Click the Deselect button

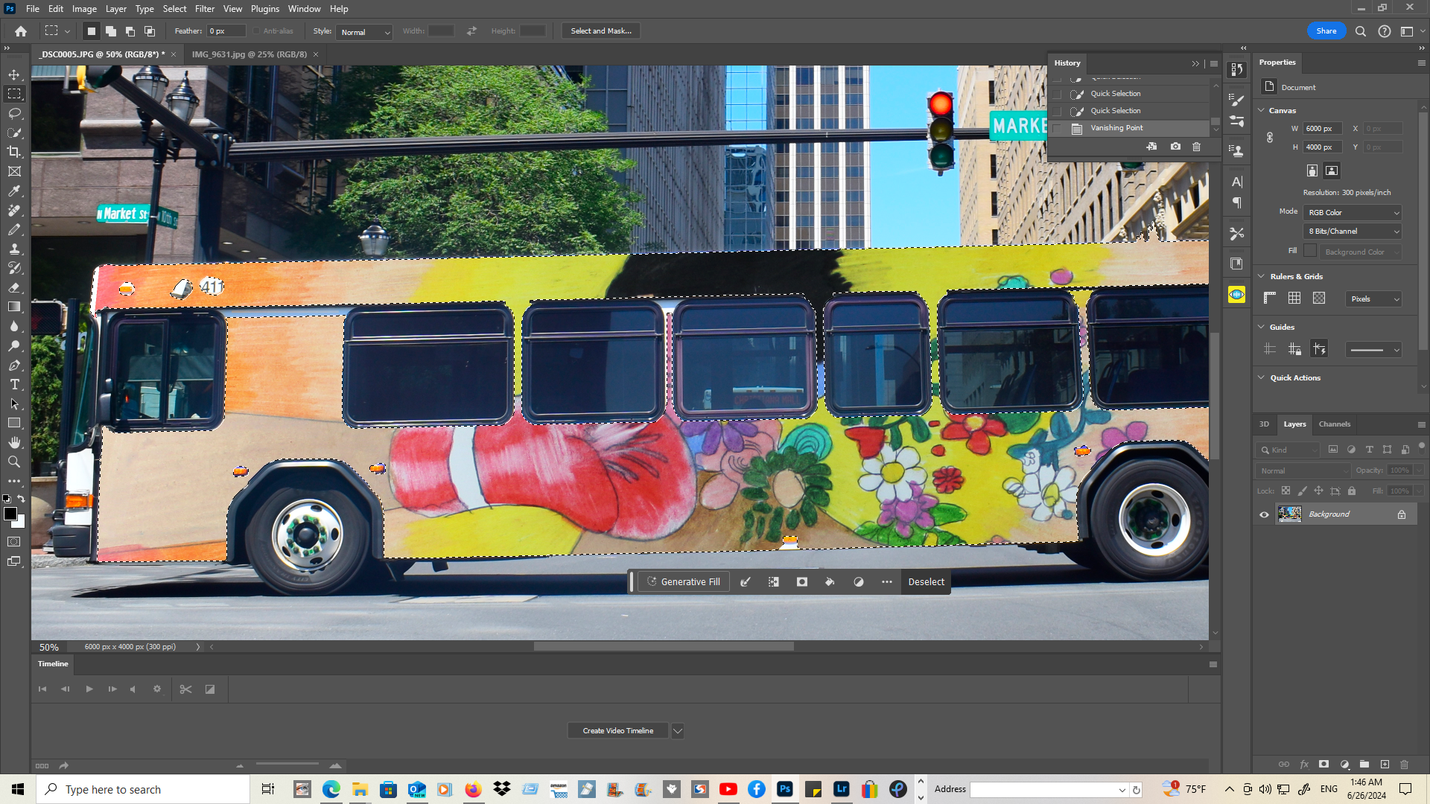(926, 581)
